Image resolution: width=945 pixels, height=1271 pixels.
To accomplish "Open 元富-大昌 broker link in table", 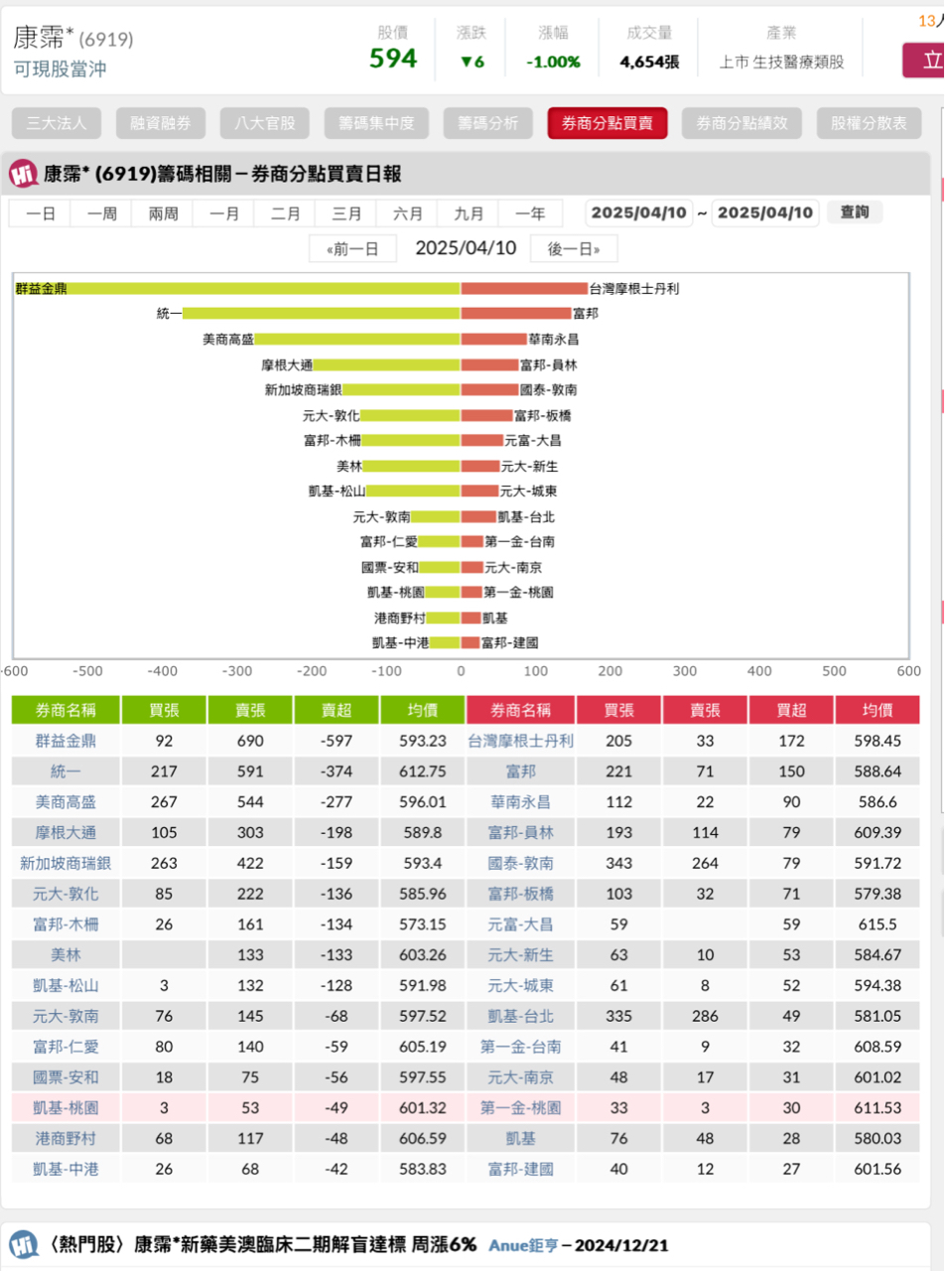I will click(520, 924).
